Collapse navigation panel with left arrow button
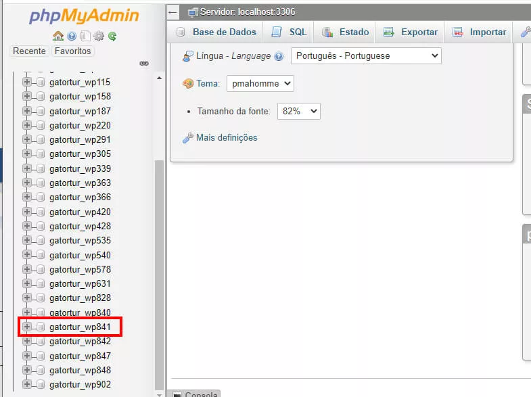Screen dimensions: 531x397 (x=172, y=13)
